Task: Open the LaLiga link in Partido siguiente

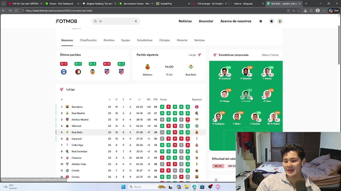Action: 195,55
